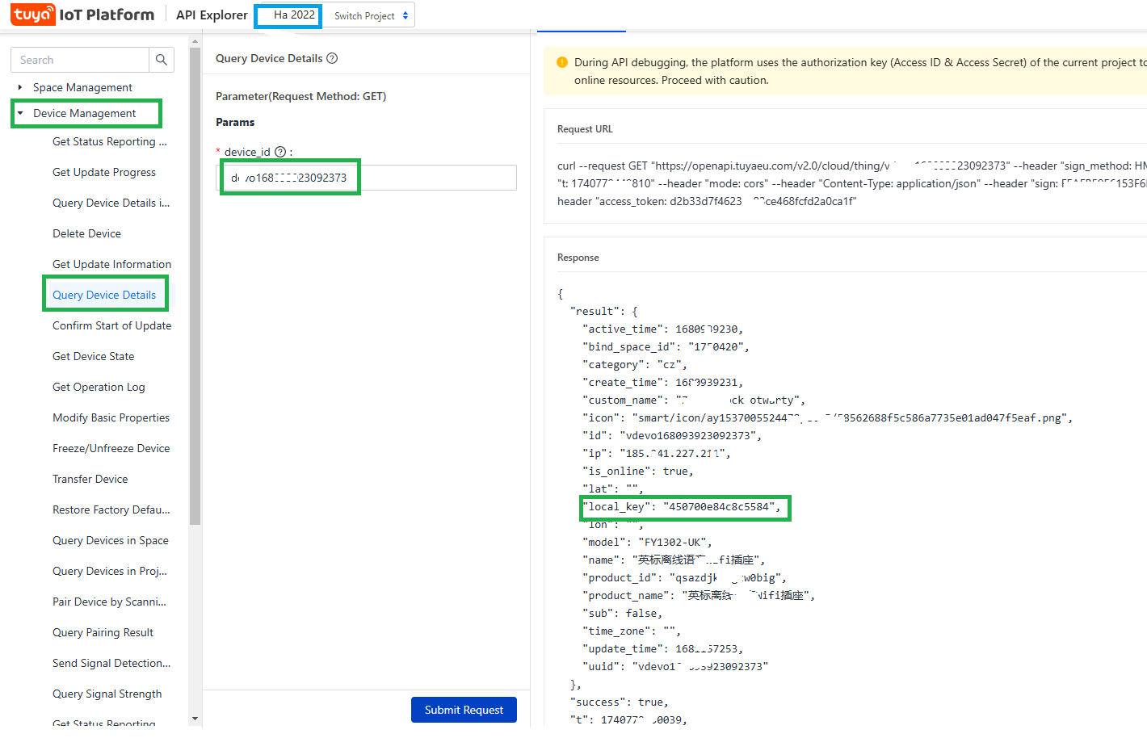Click help icon beside Query Device Details

332,58
